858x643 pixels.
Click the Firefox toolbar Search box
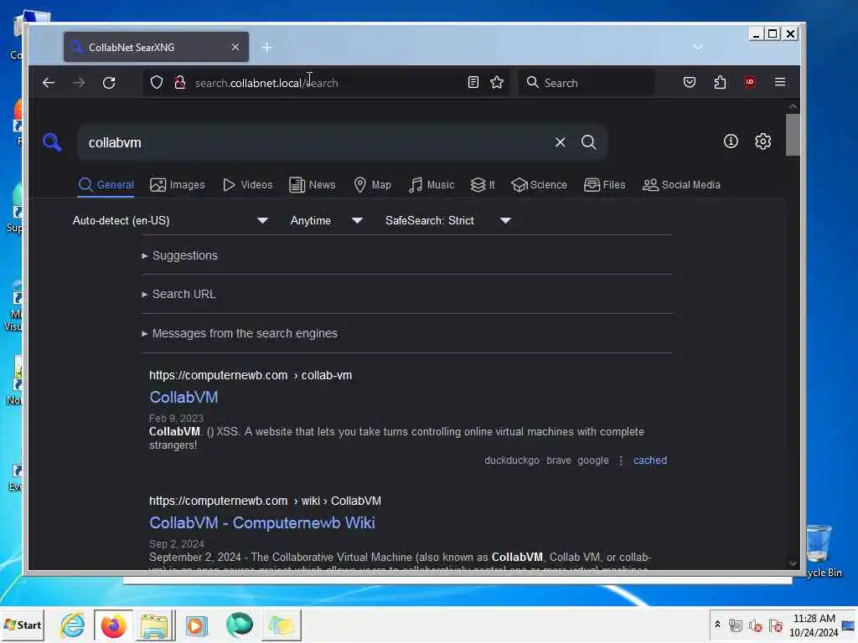[587, 83]
